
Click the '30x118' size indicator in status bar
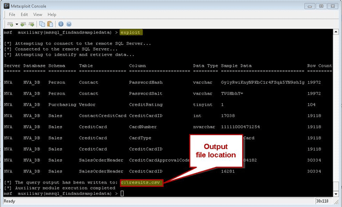point(322,201)
